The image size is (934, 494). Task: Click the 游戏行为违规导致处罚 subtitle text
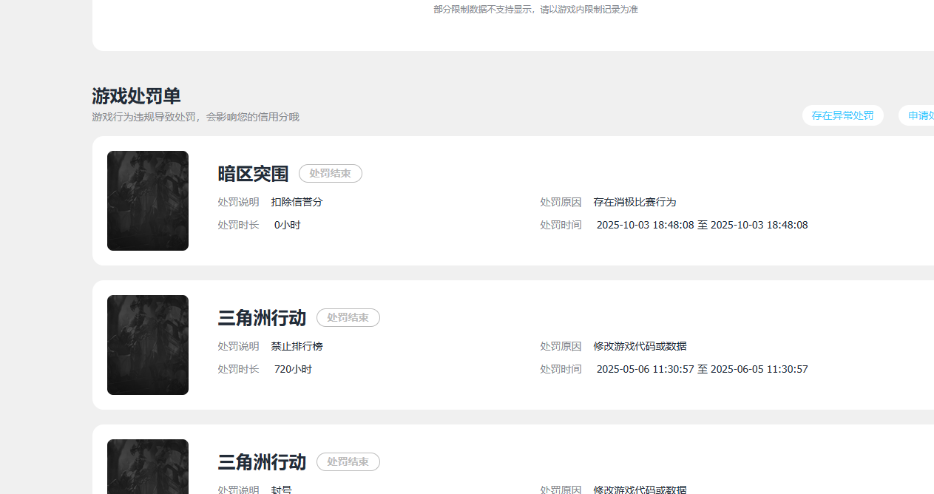tap(195, 117)
